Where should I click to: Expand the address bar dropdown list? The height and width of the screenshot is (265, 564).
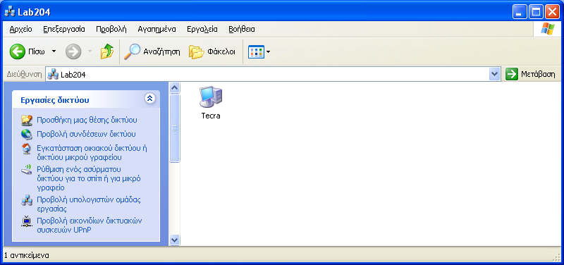(495, 75)
